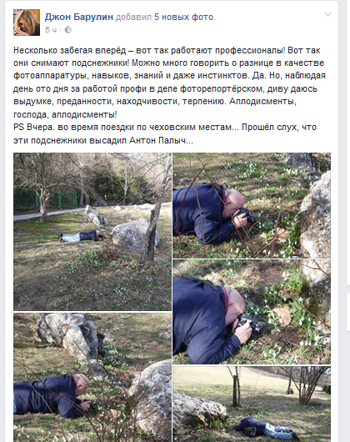Open middle-right close-up photo with camera
Screen dimensions: 350x442
252,312
